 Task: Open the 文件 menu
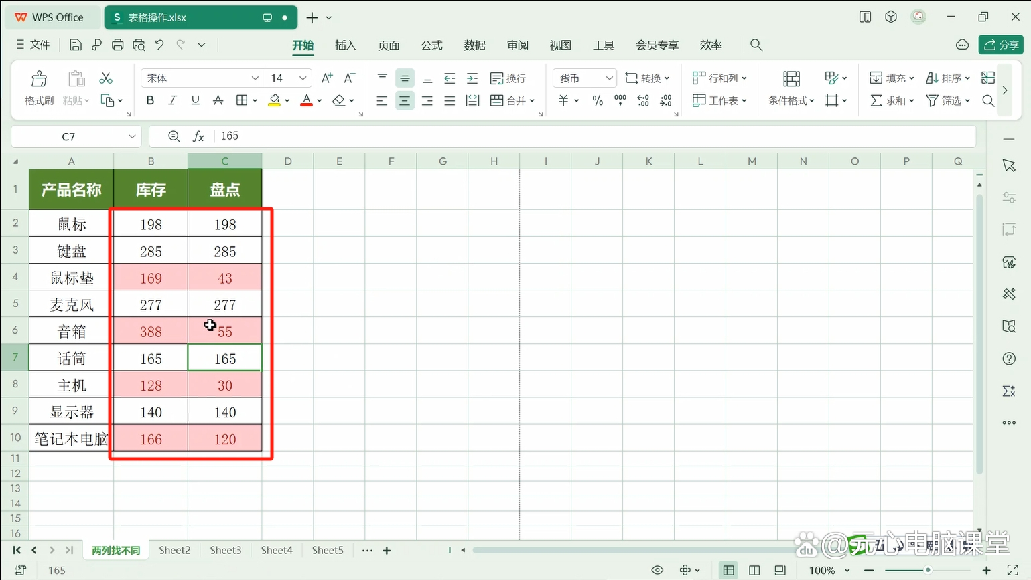33,45
